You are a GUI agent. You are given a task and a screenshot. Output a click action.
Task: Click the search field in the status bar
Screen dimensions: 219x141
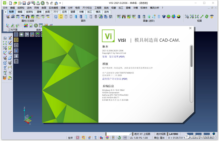click(119, 134)
